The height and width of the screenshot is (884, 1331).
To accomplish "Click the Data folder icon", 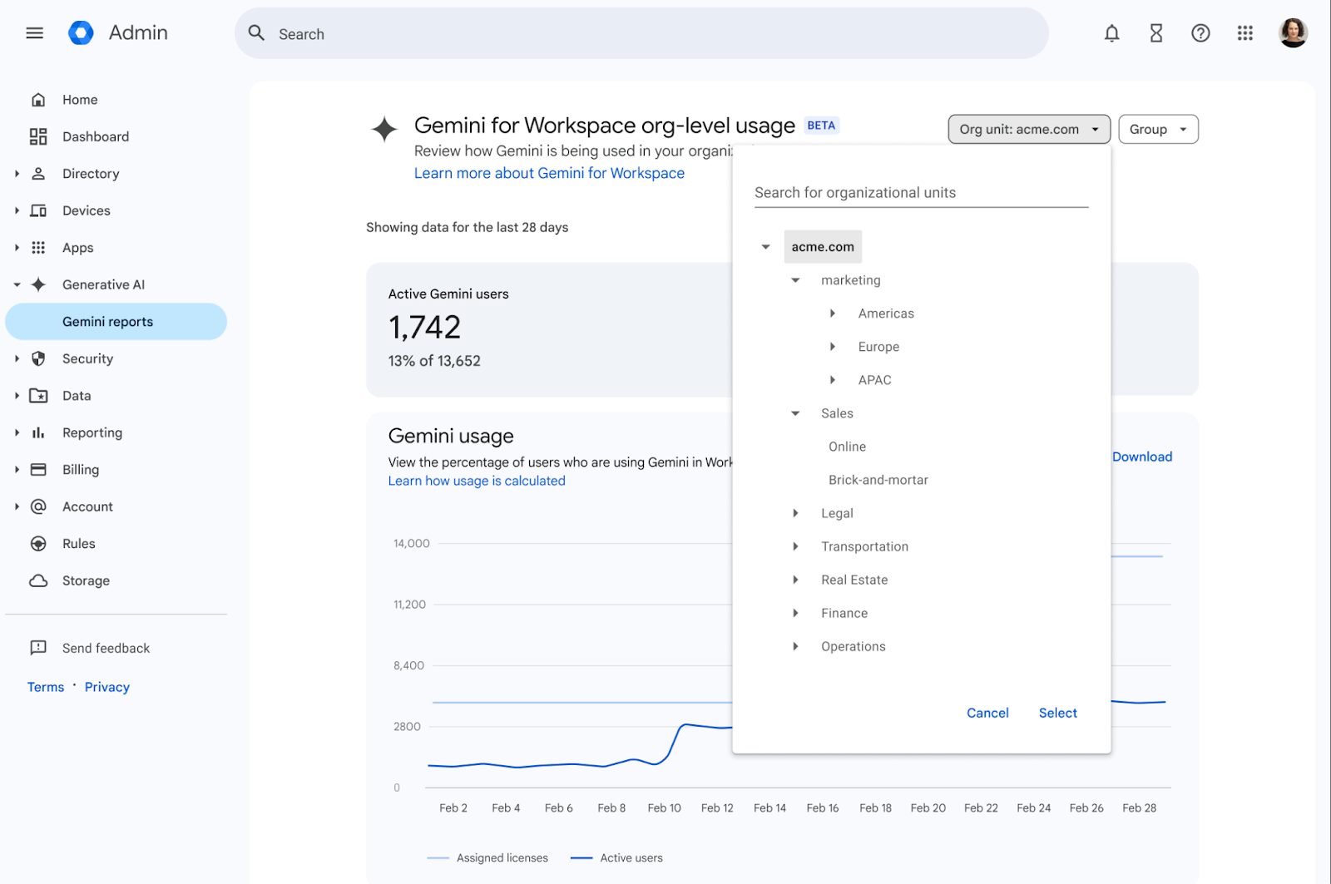I will 38,396.
